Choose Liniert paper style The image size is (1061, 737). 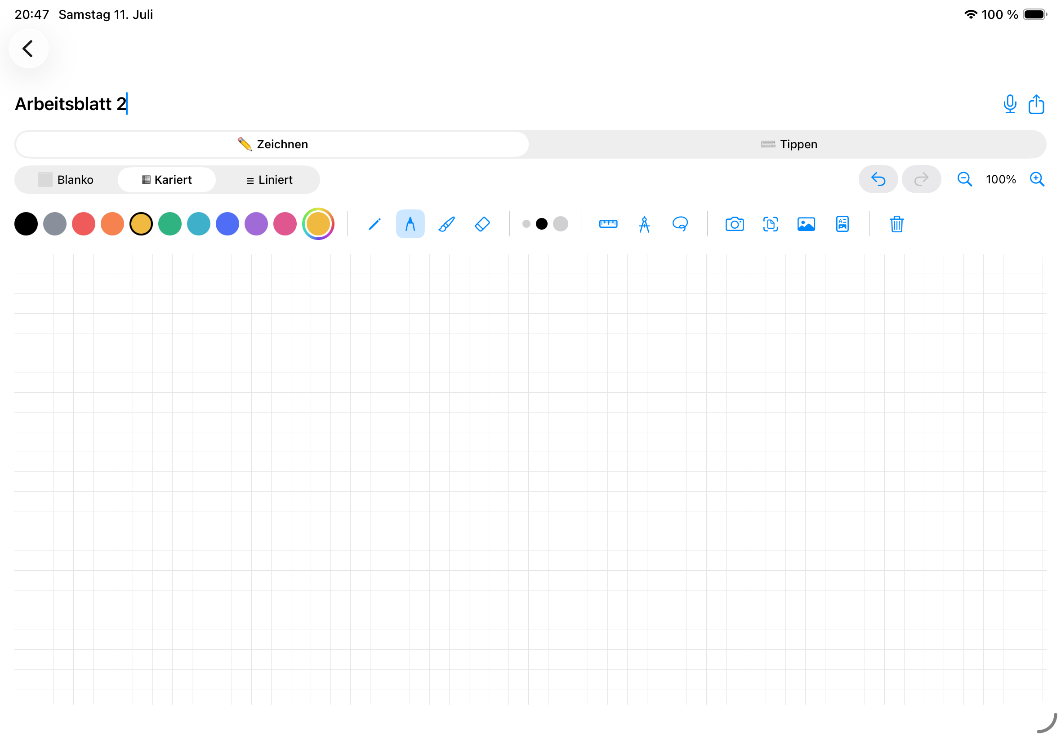pos(269,180)
